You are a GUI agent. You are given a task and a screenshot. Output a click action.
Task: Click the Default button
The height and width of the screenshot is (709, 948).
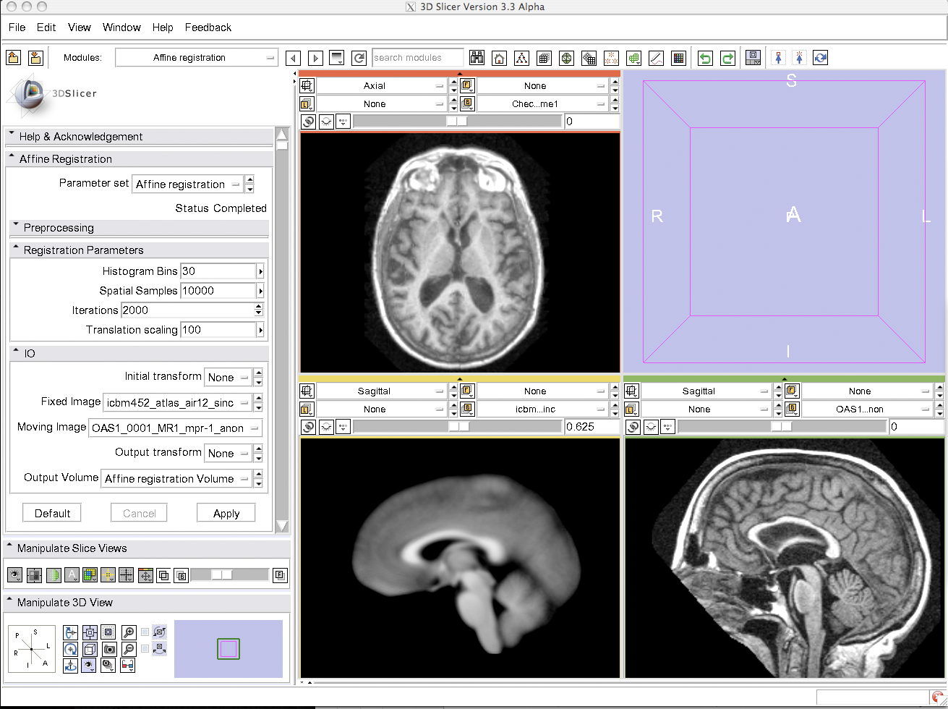[52, 513]
